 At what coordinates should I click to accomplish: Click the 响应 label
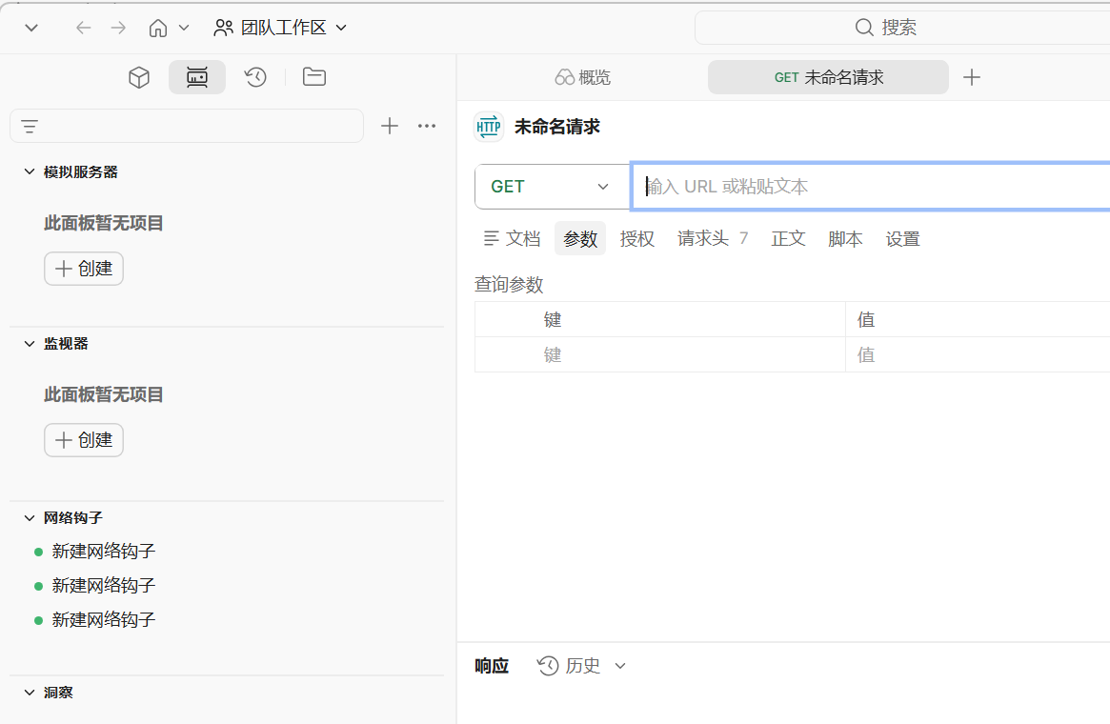pyautogui.click(x=492, y=666)
